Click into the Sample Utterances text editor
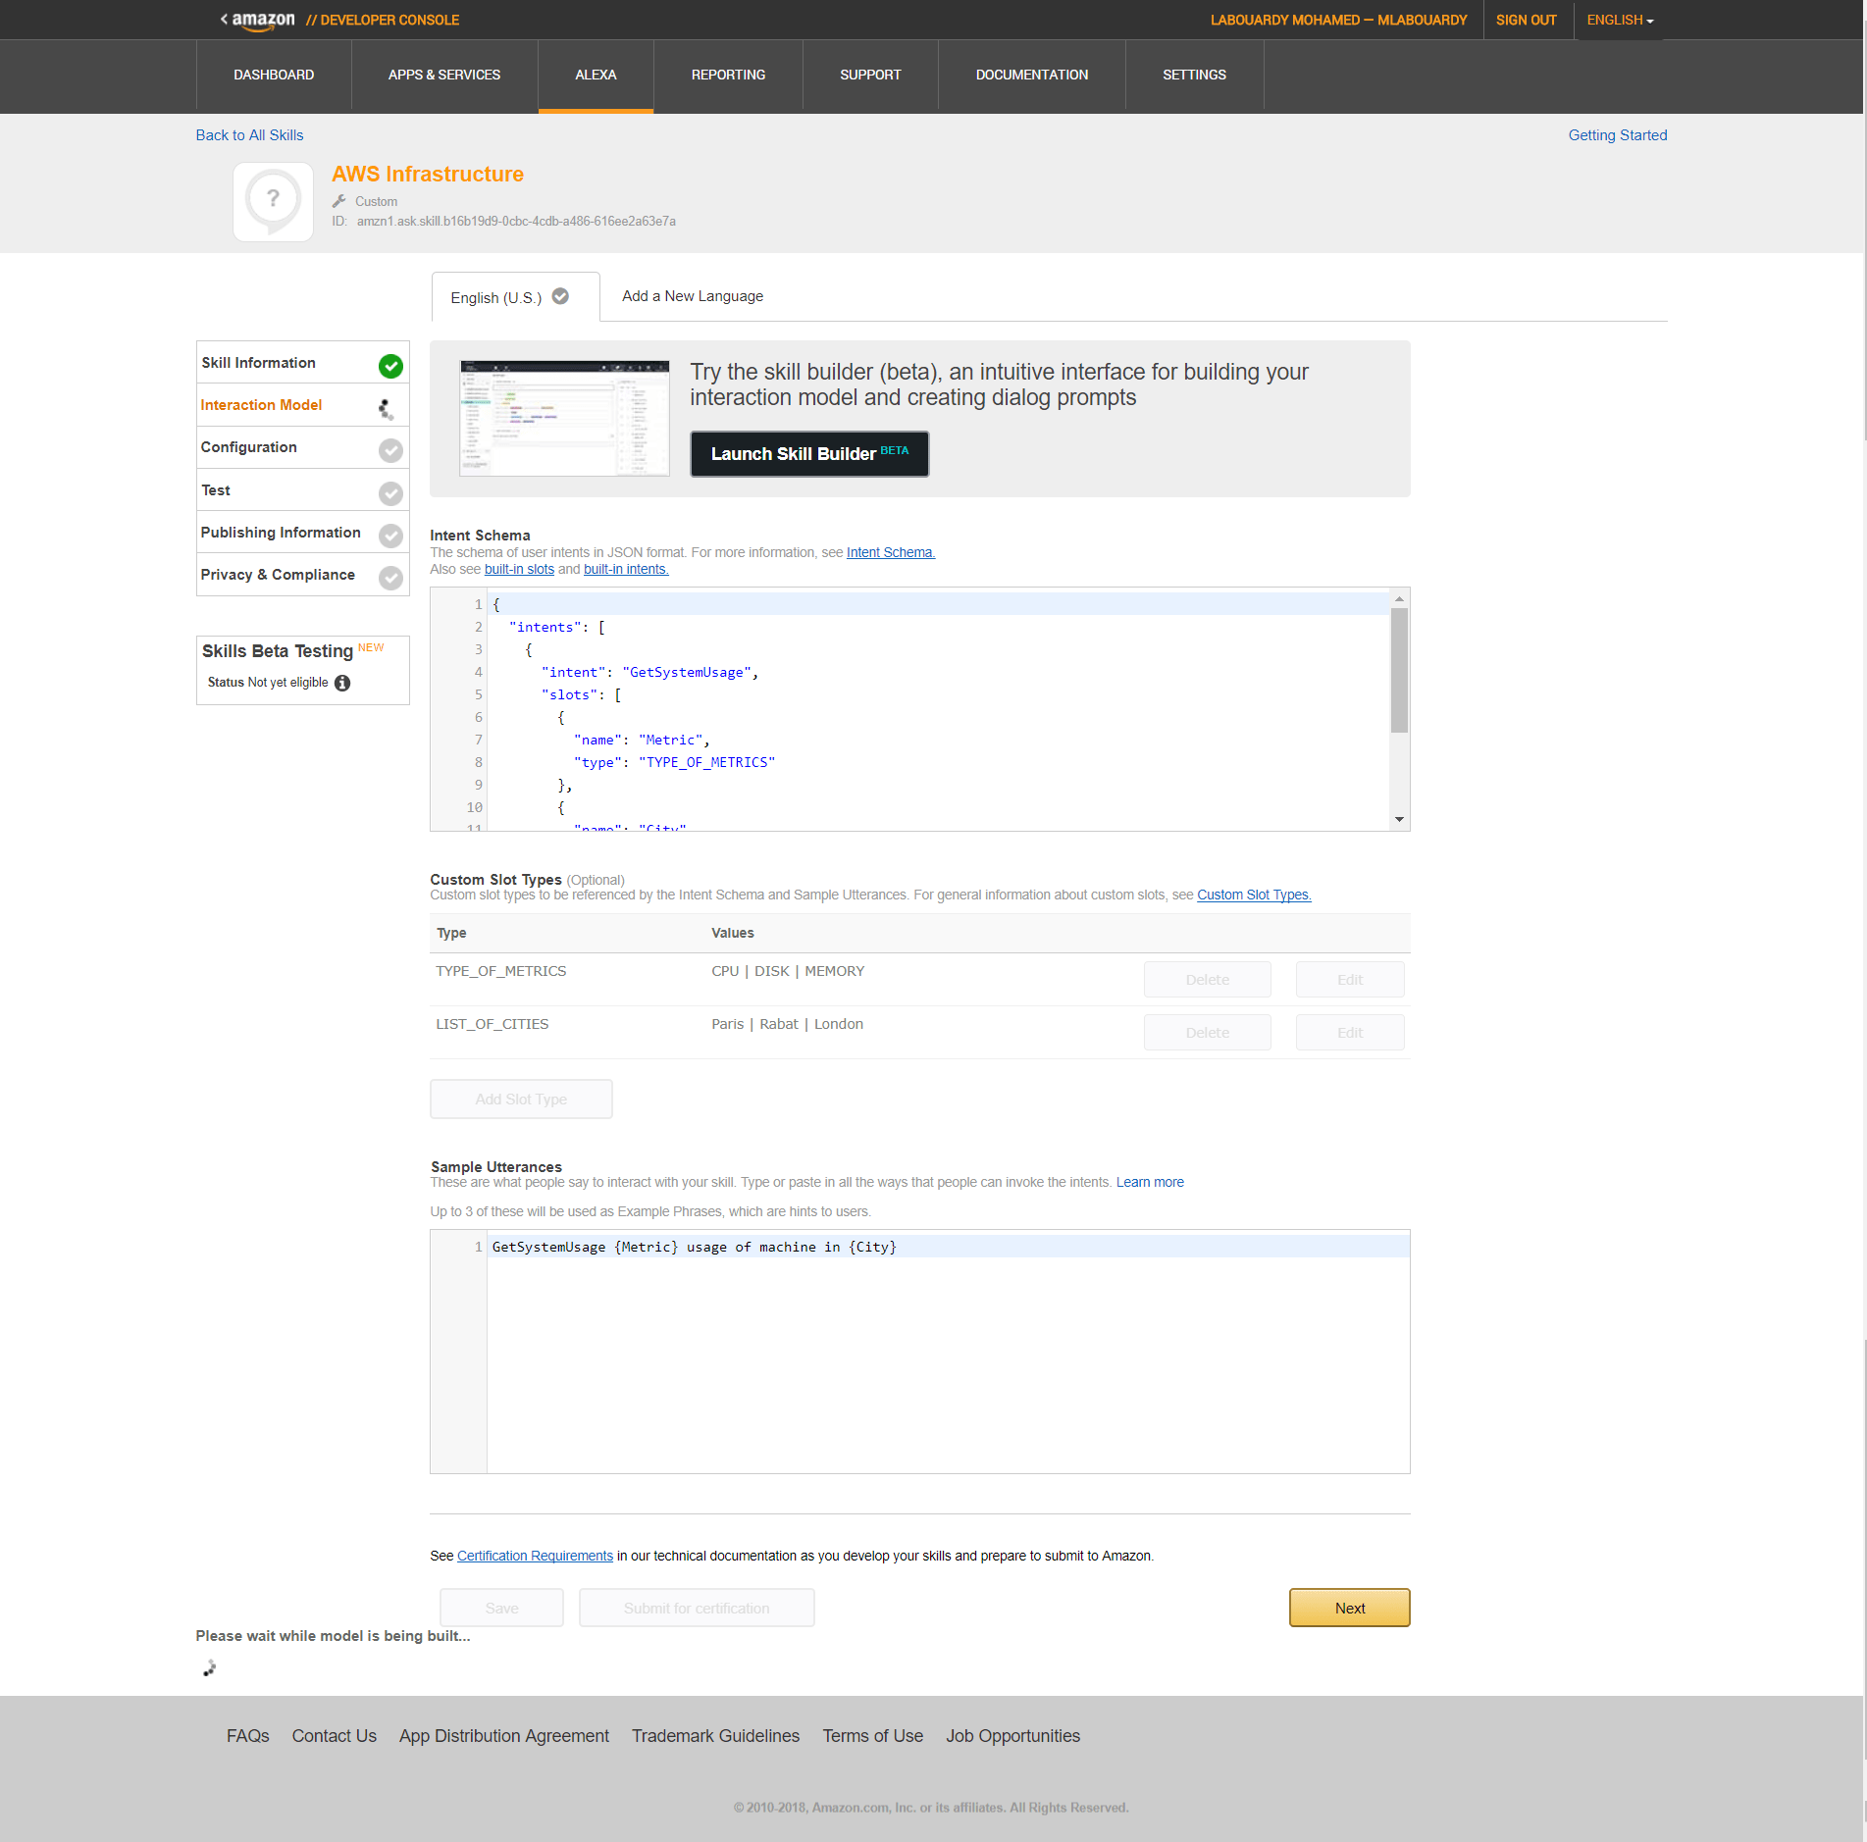The image size is (1867, 1842). tap(947, 1354)
